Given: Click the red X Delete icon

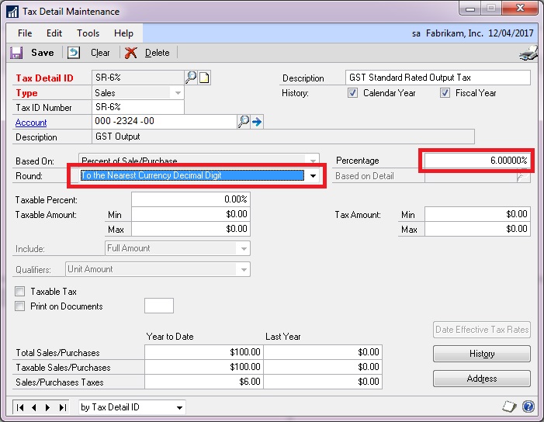Looking at the screenshot, I should pos(131,53).
